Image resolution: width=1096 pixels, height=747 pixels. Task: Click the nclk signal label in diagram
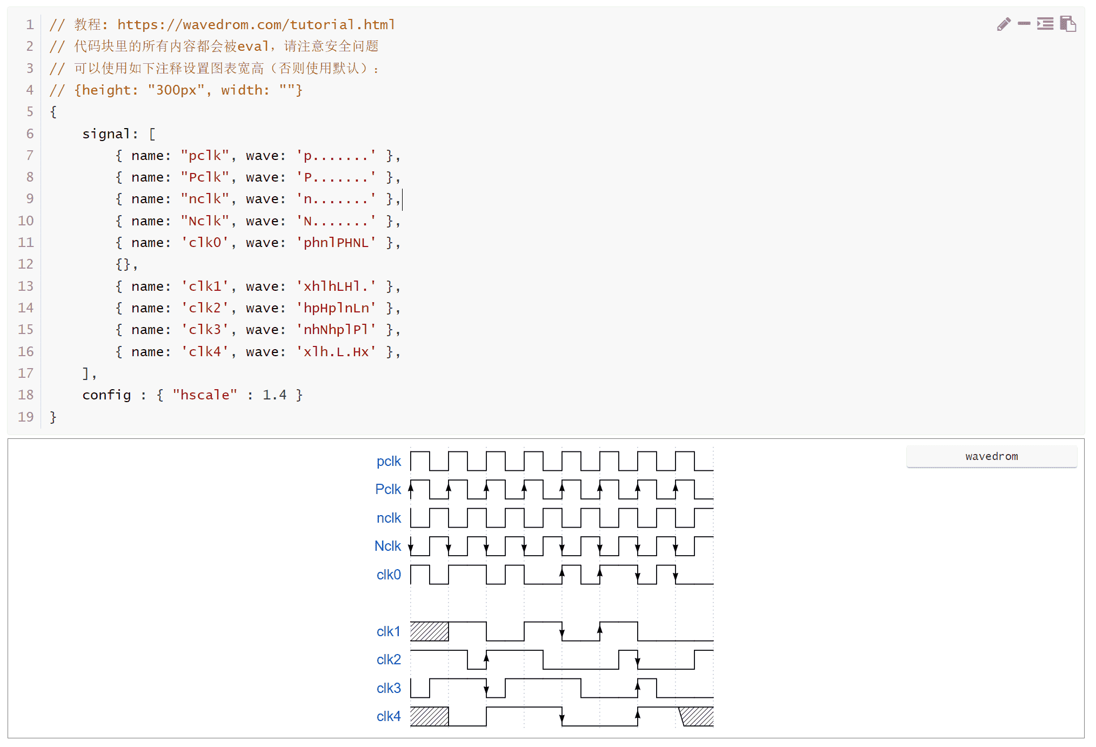389,518
